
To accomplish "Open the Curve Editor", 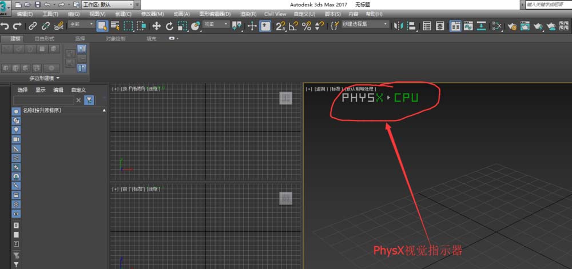I will click(x=468, y=26).
